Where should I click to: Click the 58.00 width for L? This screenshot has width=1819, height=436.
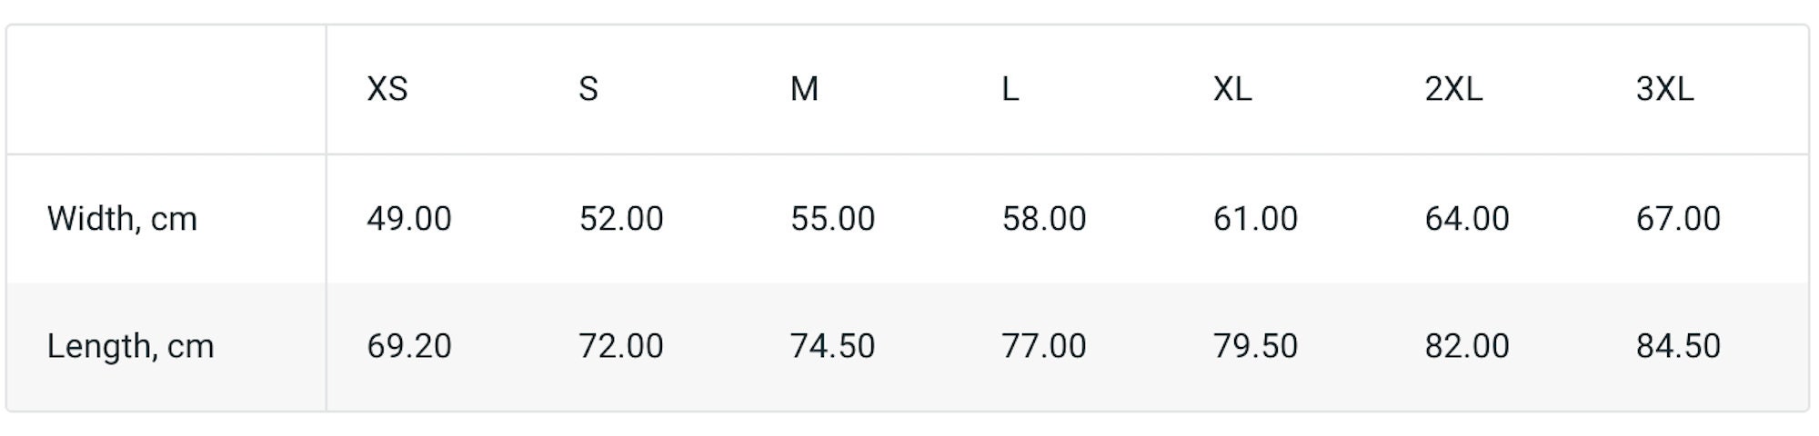(x=1044, y=219)
